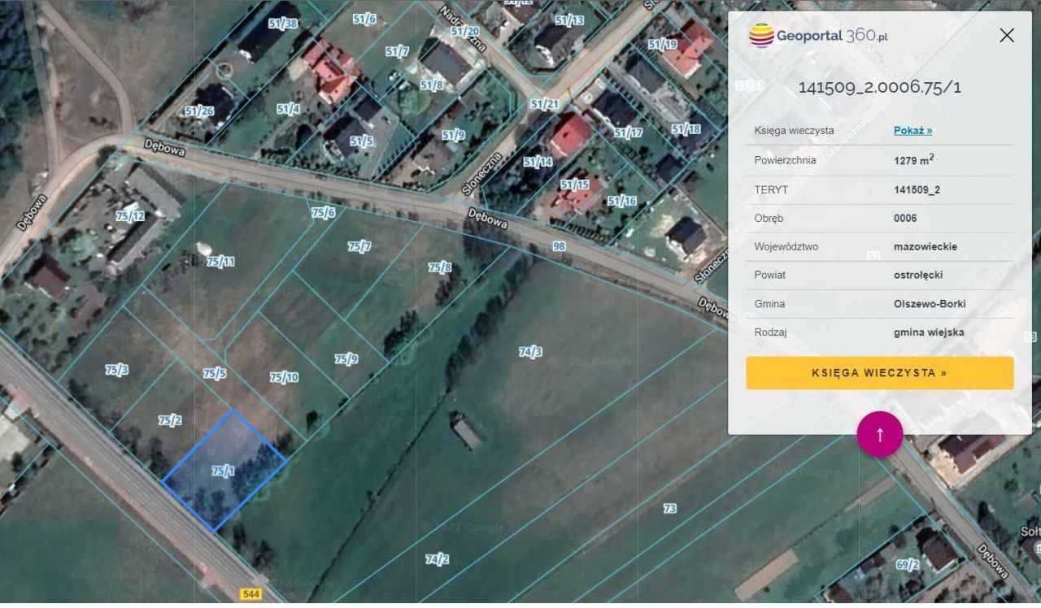This screenshot has width=1041, height=608.
Task: Click parcel label 73
Action: point(669,508)
